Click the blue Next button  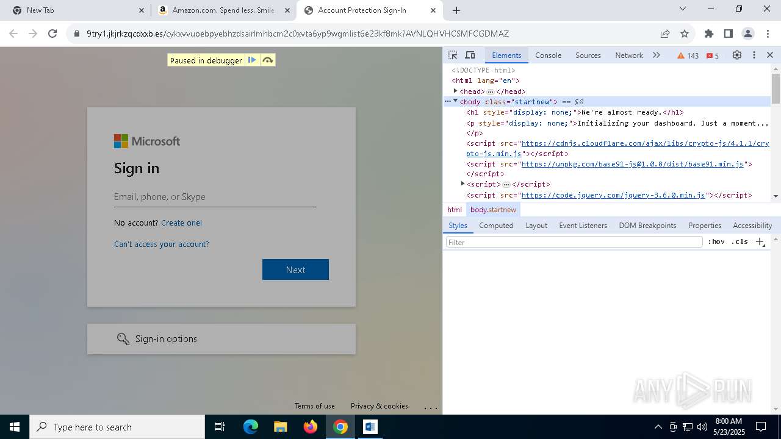[x=295, y=269]
